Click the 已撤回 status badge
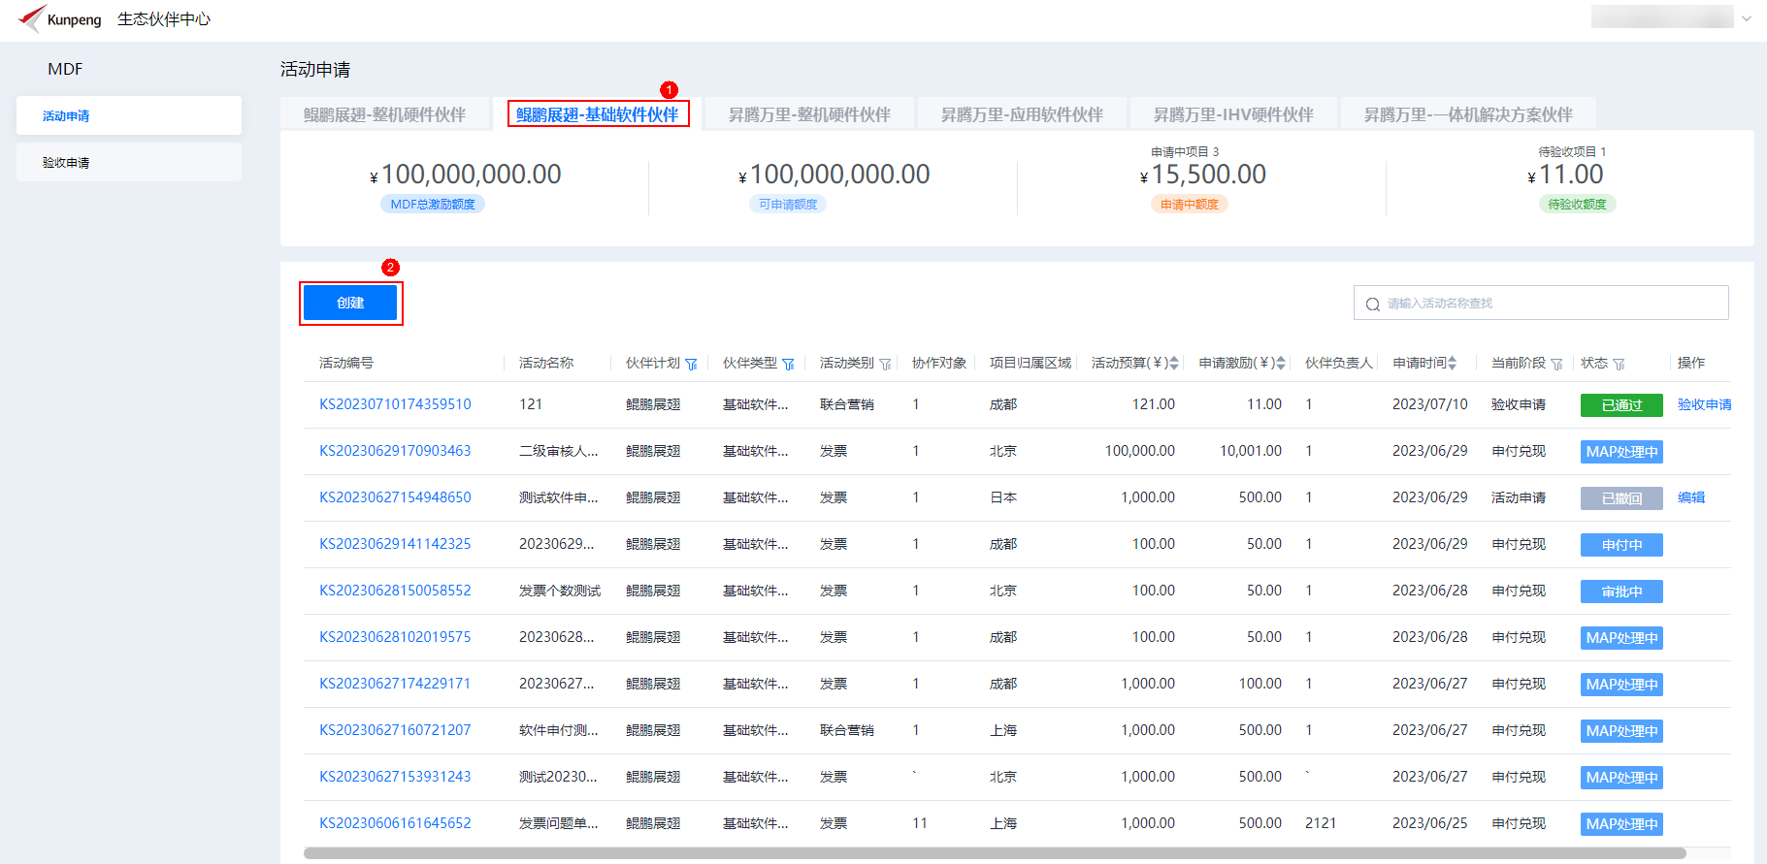Viewport: 1767px width, 864px height. pos(1621,498)
